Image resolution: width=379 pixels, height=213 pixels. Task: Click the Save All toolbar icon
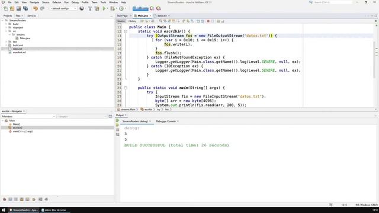(25, 8)
